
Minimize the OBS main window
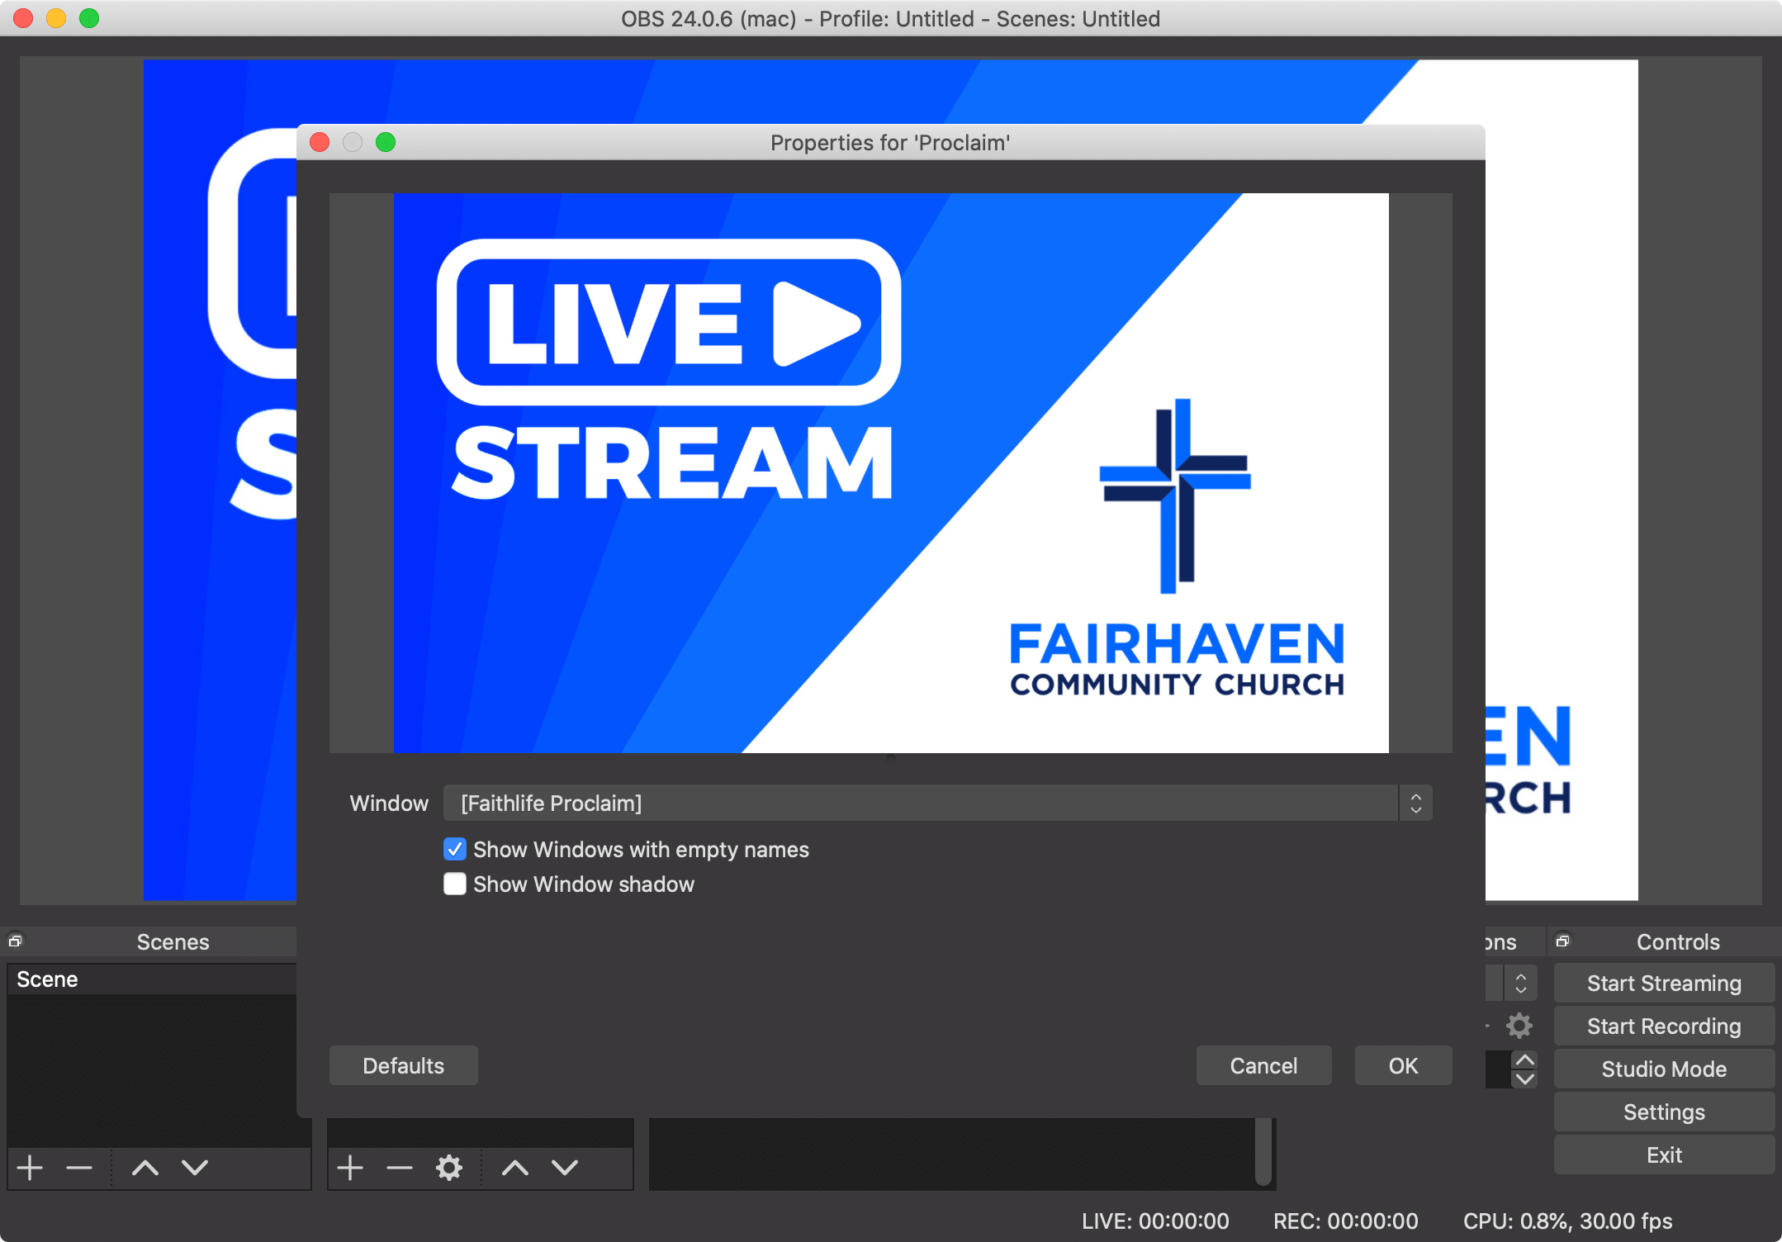pyautogui.click(x=56, y=18)
